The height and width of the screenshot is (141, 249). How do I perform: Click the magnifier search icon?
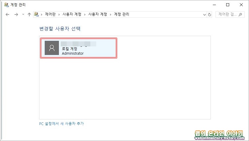coord(240,14)
